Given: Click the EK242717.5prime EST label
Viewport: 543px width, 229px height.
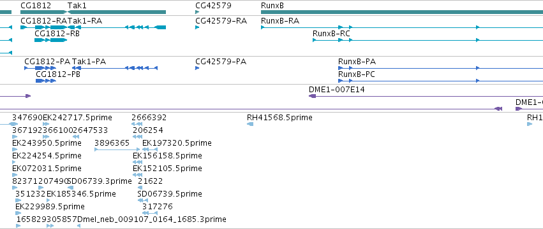Looking at the screenshot, I should pos(77,118).
